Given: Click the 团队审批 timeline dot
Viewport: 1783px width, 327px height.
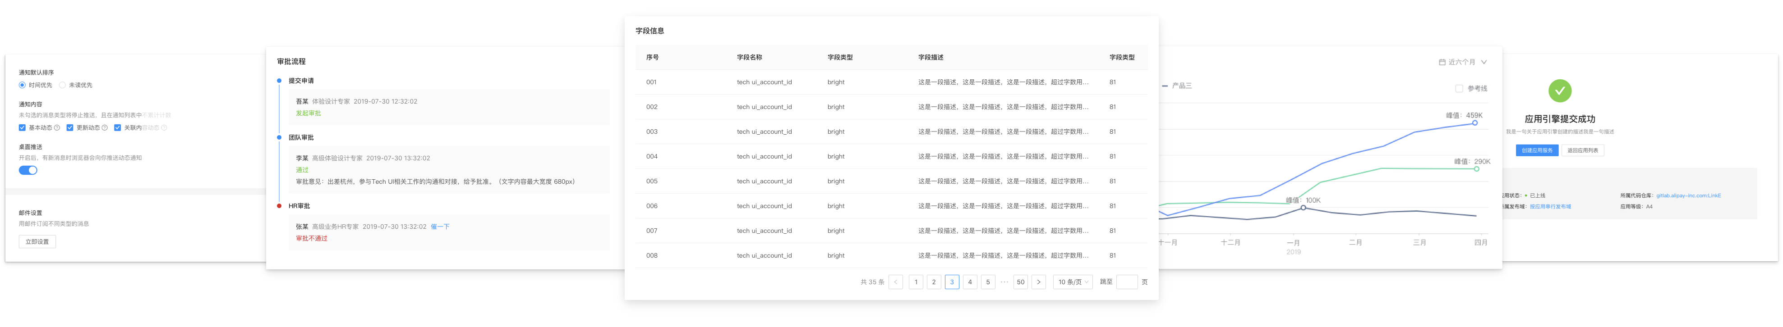Looking at the screenshot, I should [279, 137].
